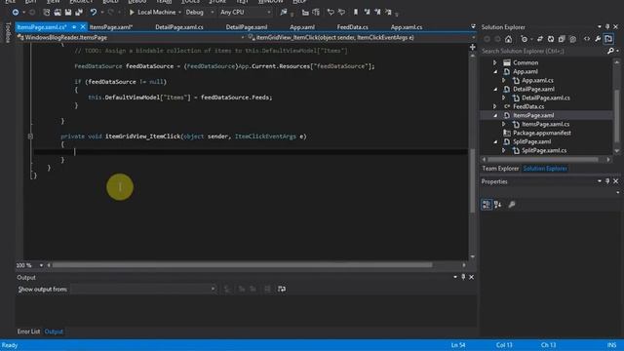Open the document tabs overflow list
This screenshot has height=351, width=624.
tap(473, 26)
